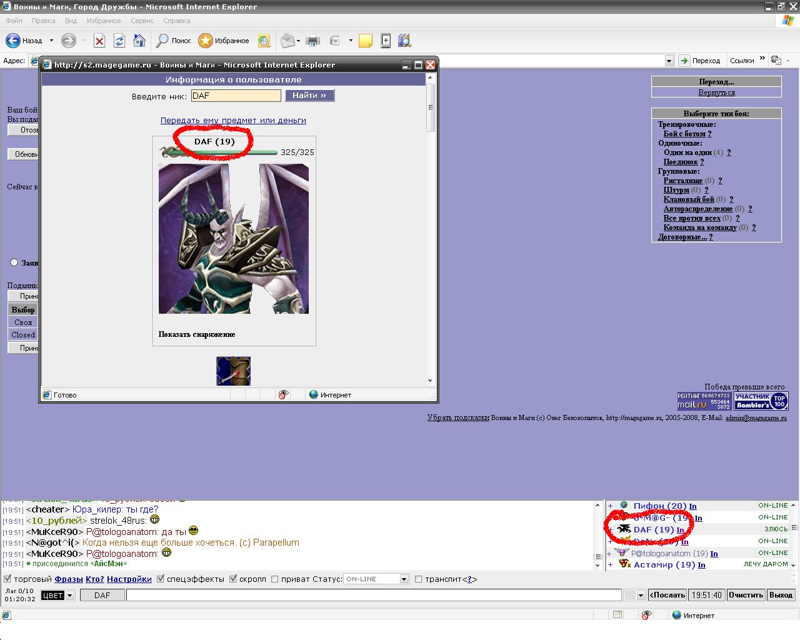
Task: Open Поиск (Search) magnifier icon
Action: tap(162, 41)
